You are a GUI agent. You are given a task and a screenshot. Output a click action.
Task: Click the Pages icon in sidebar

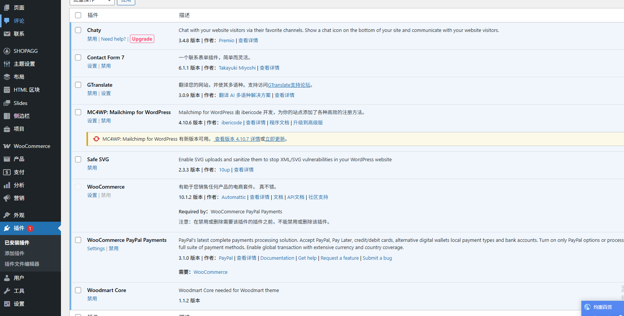[x=7, y=8]
